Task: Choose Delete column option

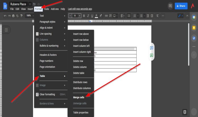Action: (81, 67)
